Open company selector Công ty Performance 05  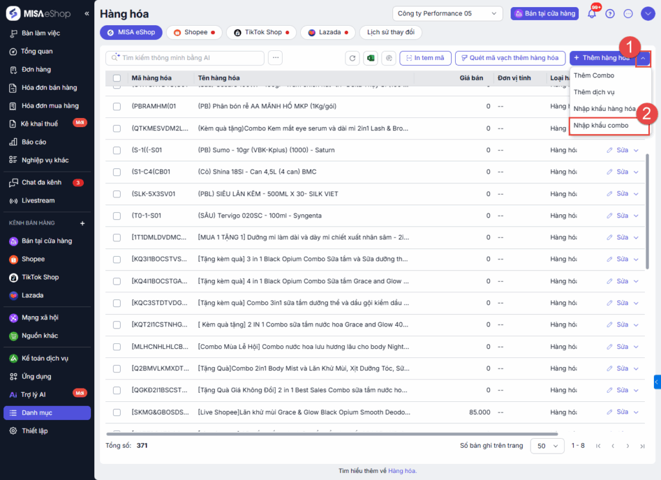tap(447, 14)
